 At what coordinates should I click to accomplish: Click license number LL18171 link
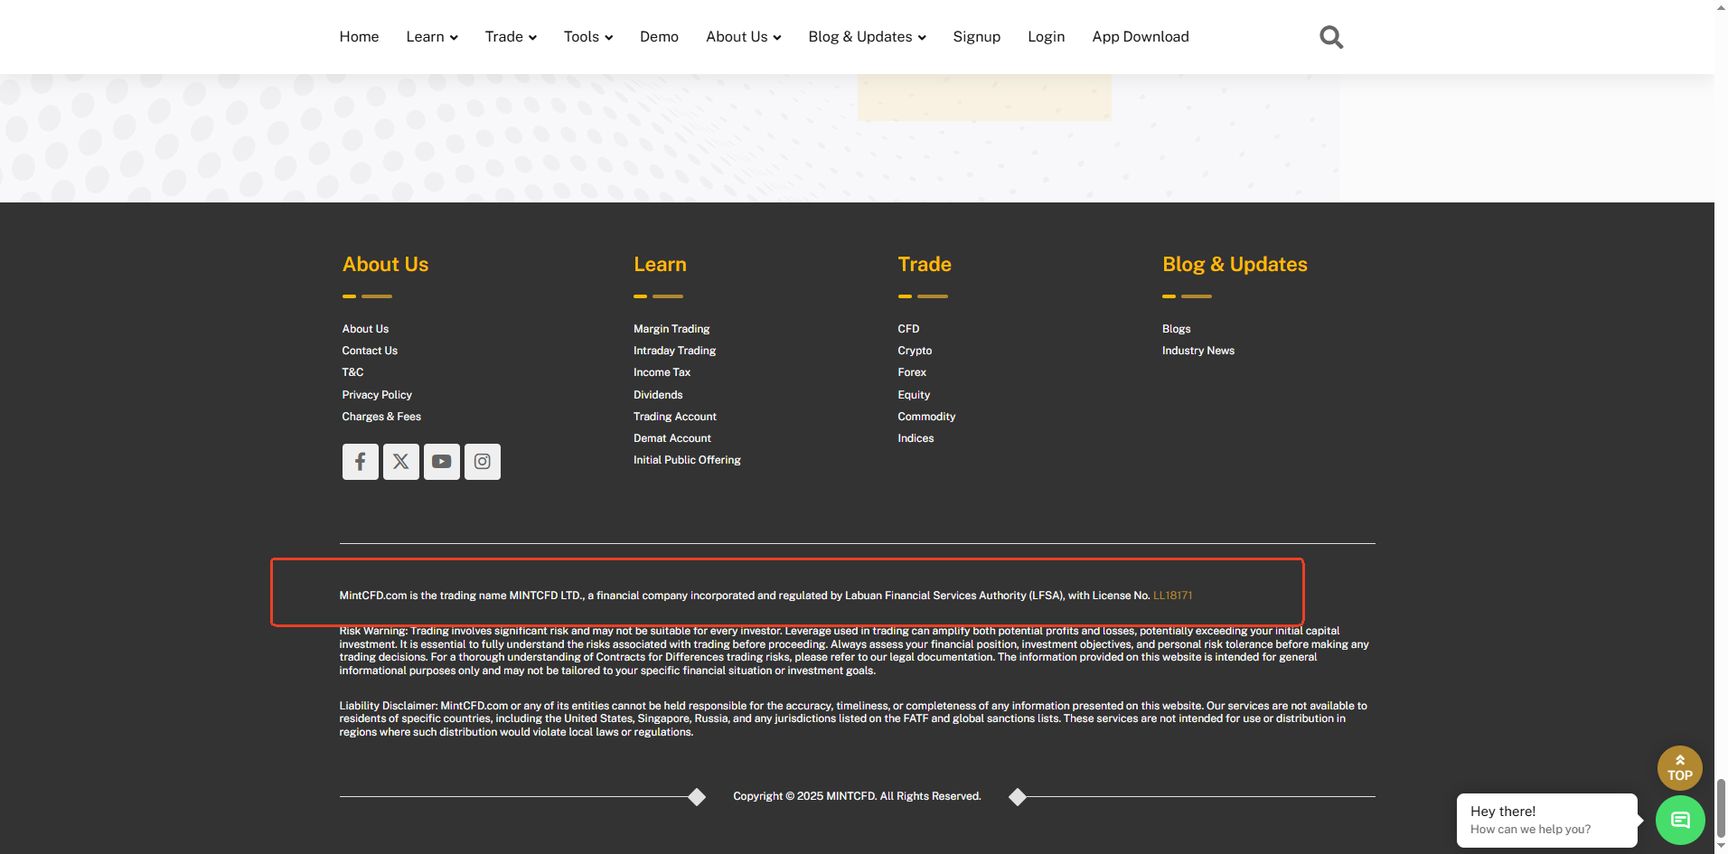(1172, 596)
